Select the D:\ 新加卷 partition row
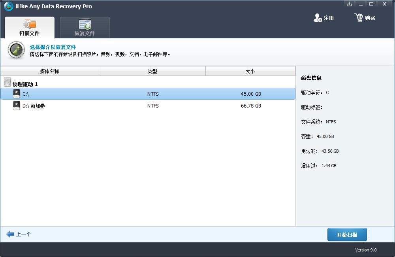This screenshot has height=257, width=395. click(118, 106)
